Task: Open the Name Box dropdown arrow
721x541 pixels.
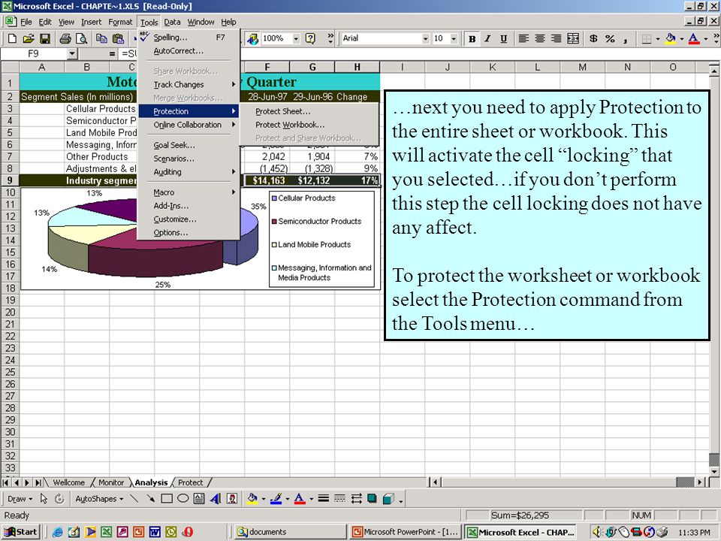Action: (72, 54)
